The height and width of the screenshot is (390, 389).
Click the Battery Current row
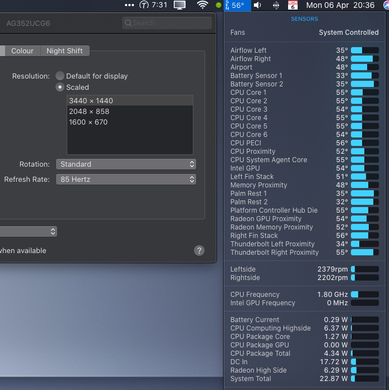tap(304, 320)
